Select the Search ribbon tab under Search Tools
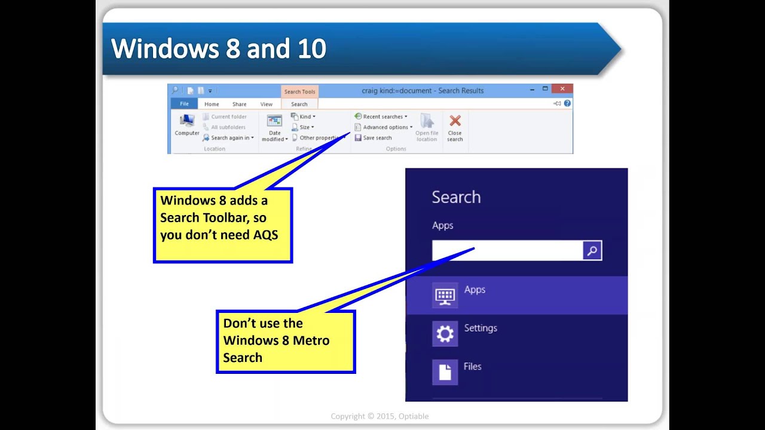Viewport: 765px width, 430px height. (x=299, y=104)
